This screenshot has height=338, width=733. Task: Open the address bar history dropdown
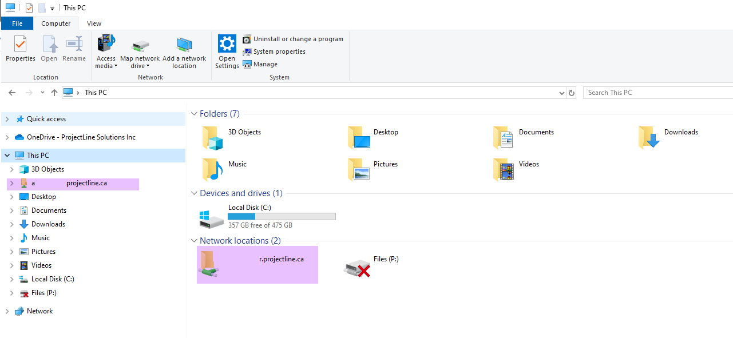point(561,93)
